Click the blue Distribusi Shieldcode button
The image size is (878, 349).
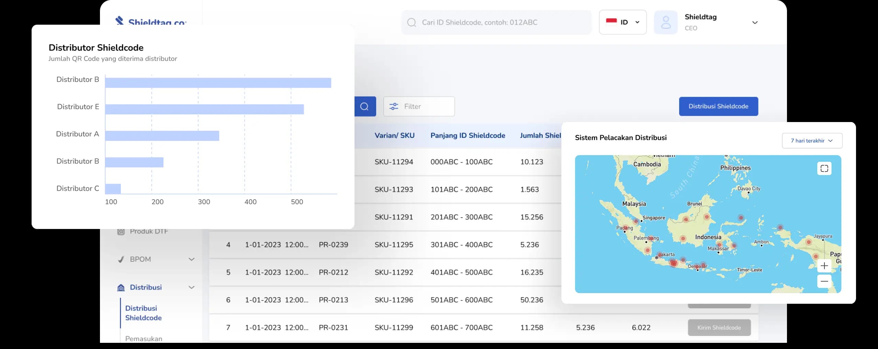718,106
